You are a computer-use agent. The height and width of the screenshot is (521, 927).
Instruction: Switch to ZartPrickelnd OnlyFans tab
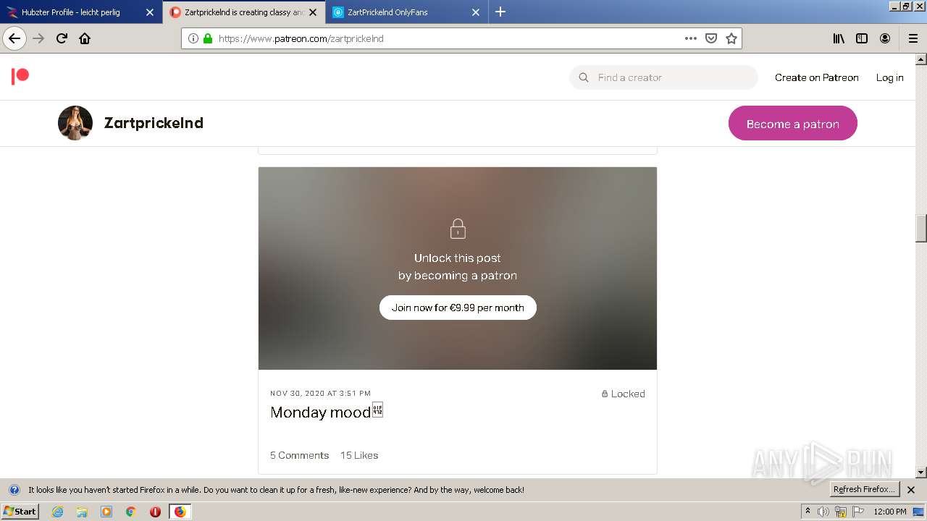pos(396,12)
